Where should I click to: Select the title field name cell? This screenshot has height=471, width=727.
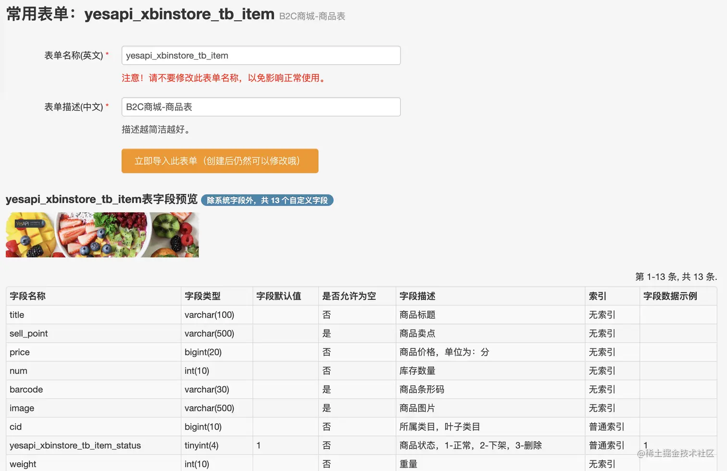pyautogui.click(x=94, y=315)
